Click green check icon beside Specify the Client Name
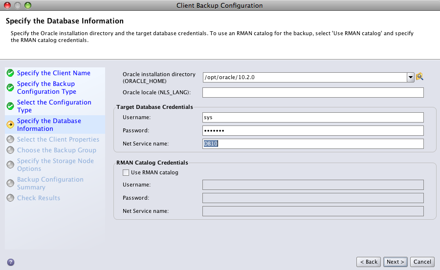The image size is (440, 270). [x=10, y=73]
